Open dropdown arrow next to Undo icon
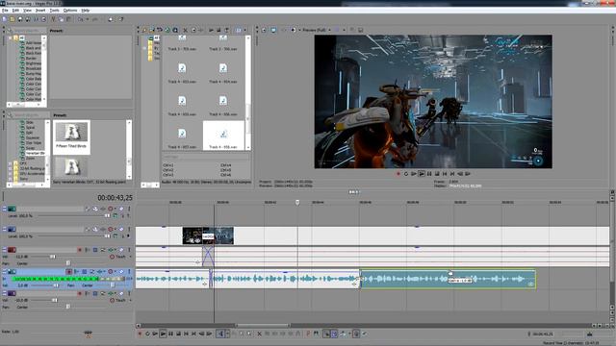This screenshot has width=616, height=346. [87, 19]
